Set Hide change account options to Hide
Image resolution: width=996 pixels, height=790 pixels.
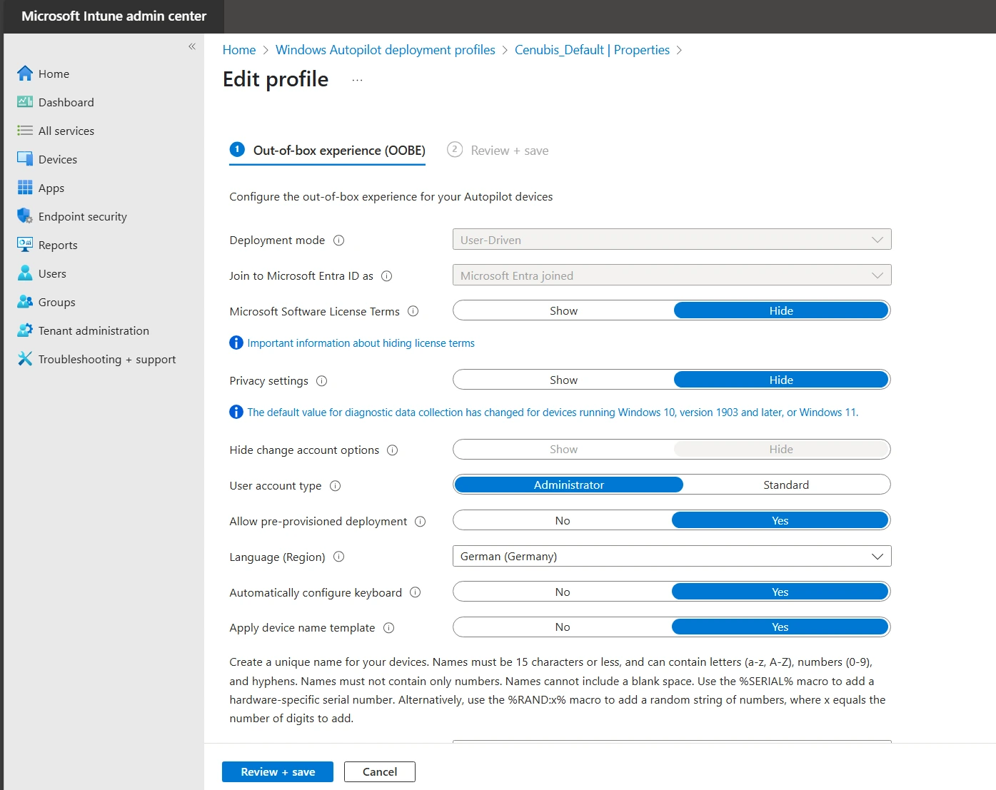[781, 449]
